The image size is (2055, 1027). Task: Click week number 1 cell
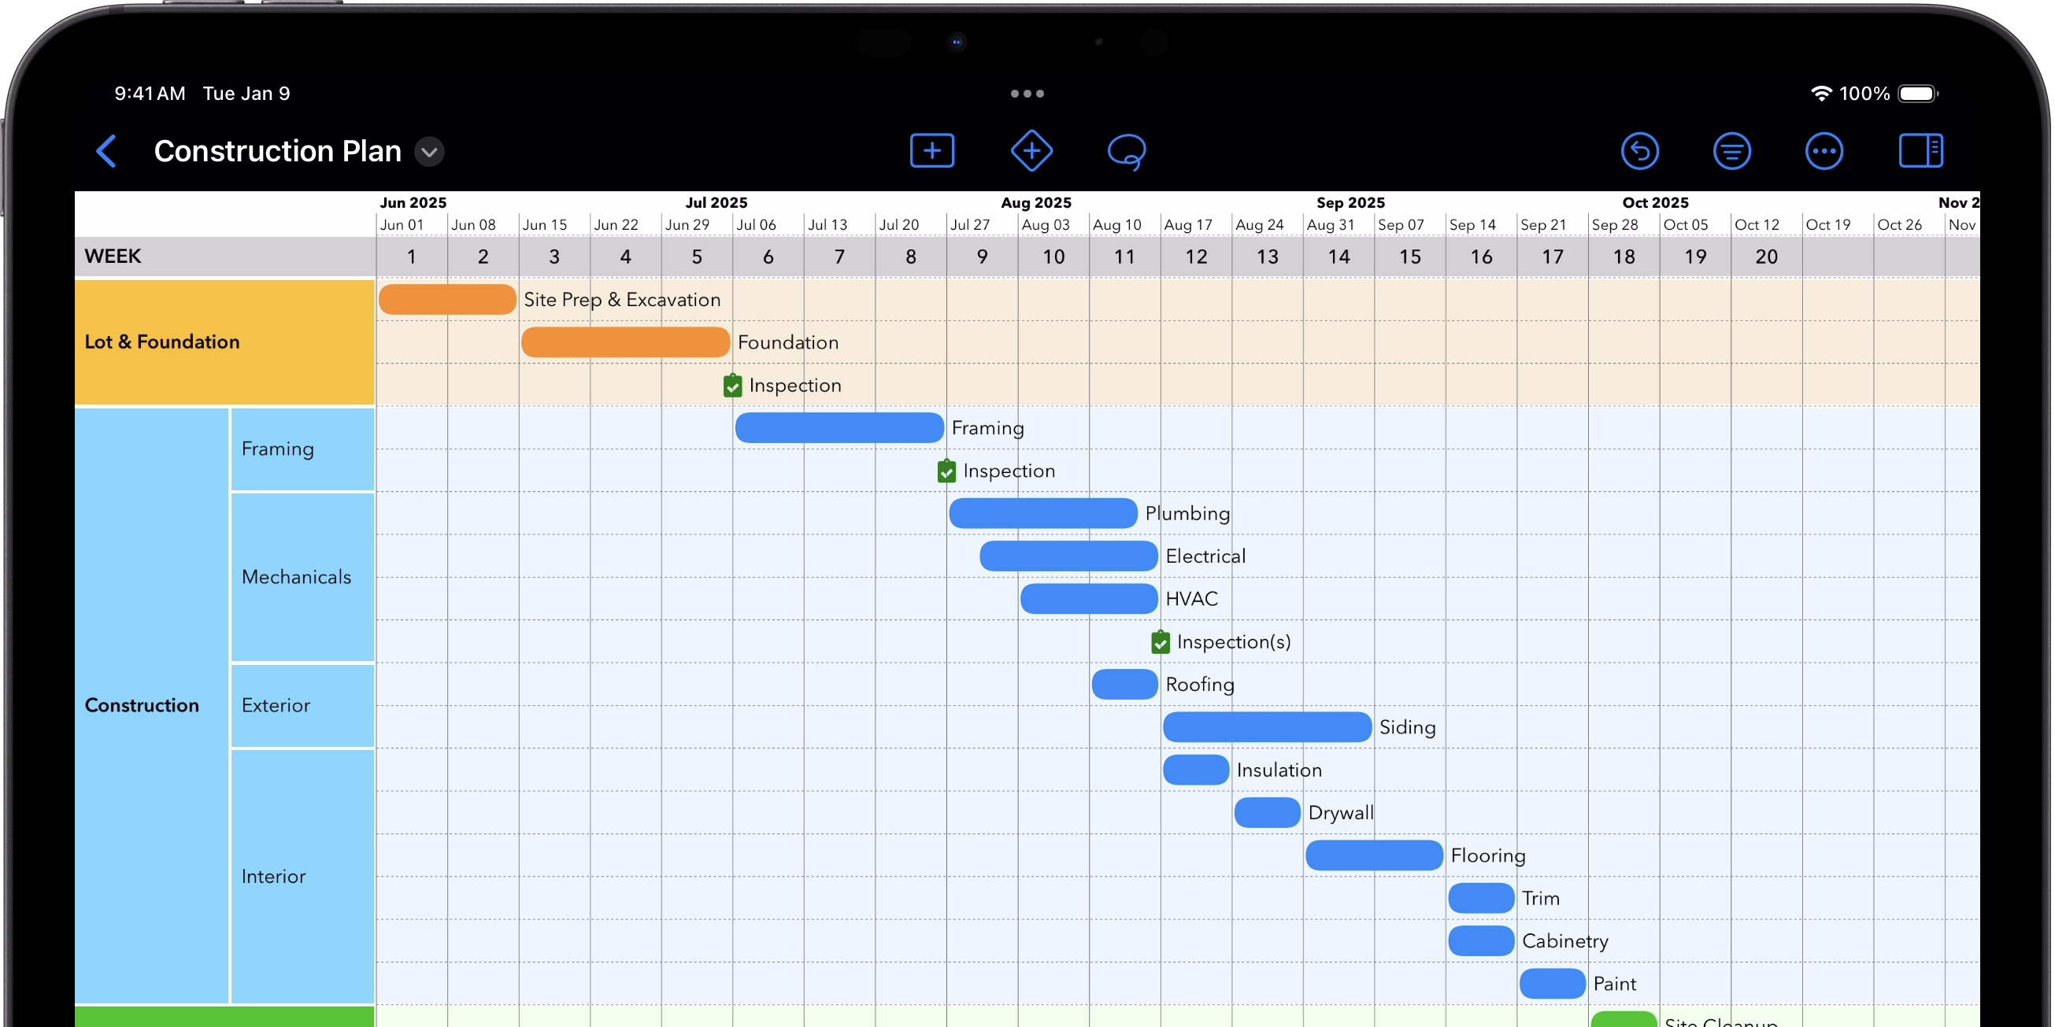[x=412, y=257]
